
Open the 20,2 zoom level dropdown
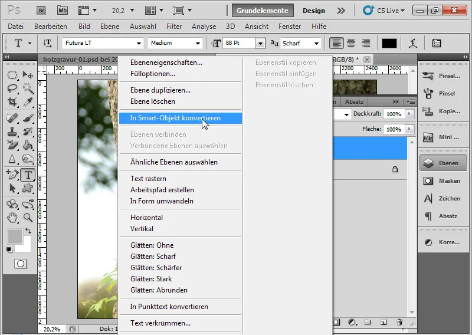[132, 11]
